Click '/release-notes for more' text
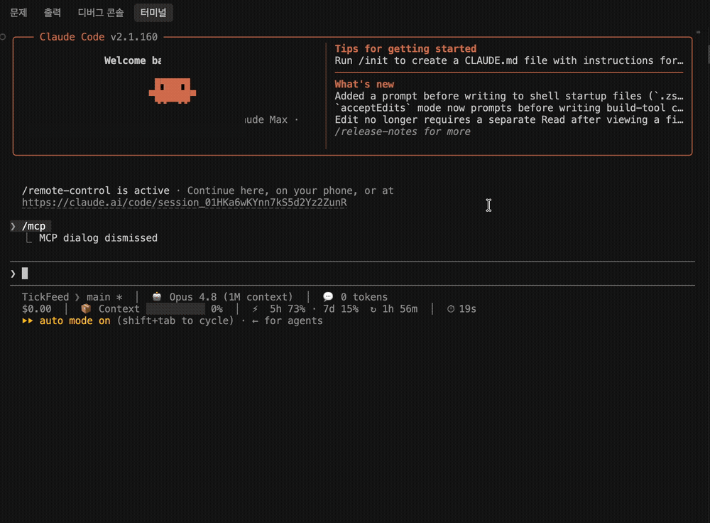The width and height of the screenshot is (710, 523). (403, 131)
